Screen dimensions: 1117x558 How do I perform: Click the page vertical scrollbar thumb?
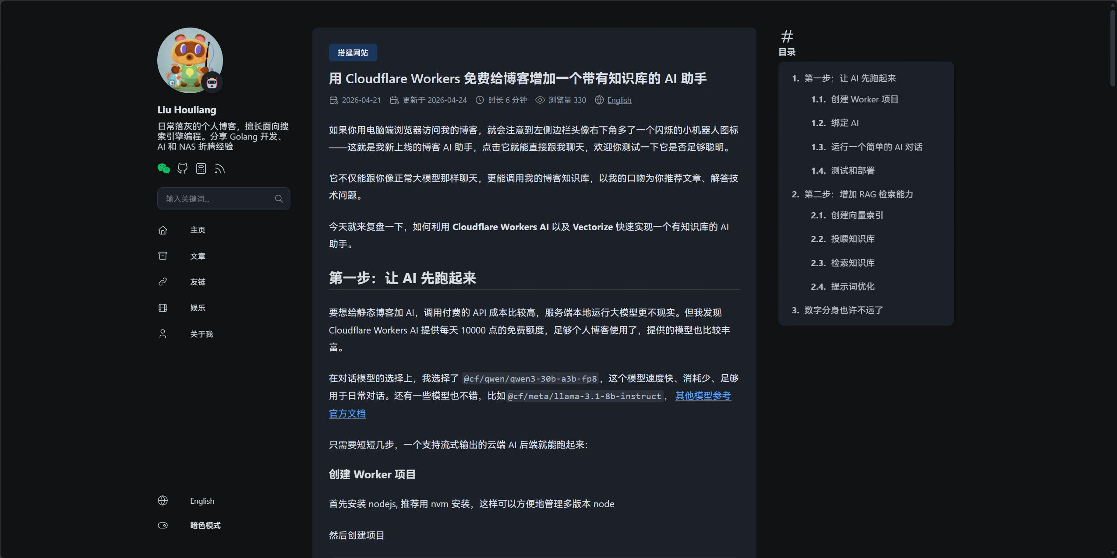(1112, 48)
